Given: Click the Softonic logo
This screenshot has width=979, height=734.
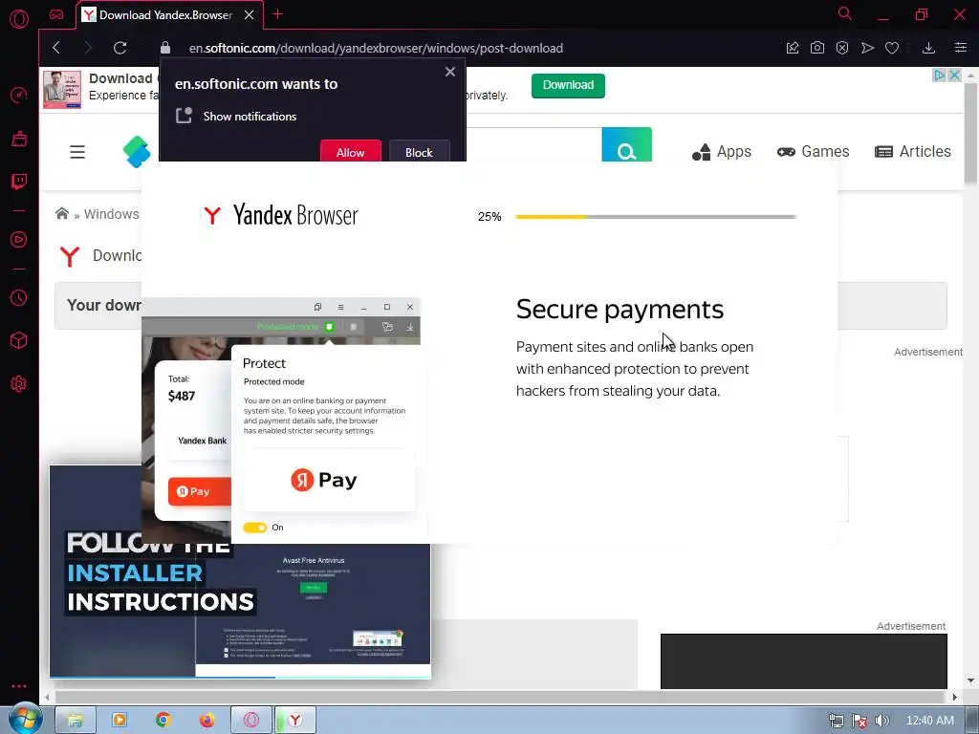Looking at the screenshot, I should [x=138, y=152].
